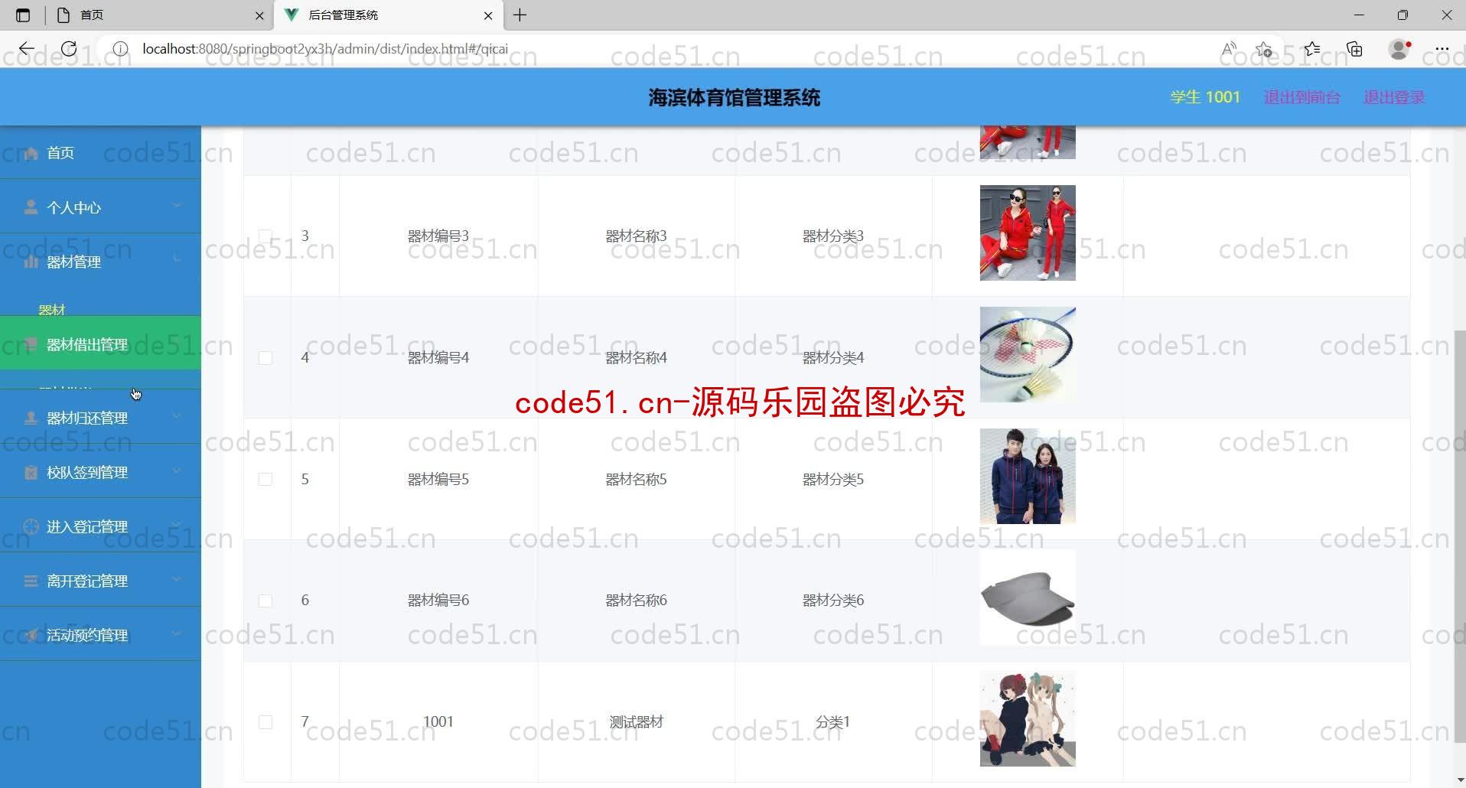Open the browser profile avatar
1466x788 pixels.
1399,49
